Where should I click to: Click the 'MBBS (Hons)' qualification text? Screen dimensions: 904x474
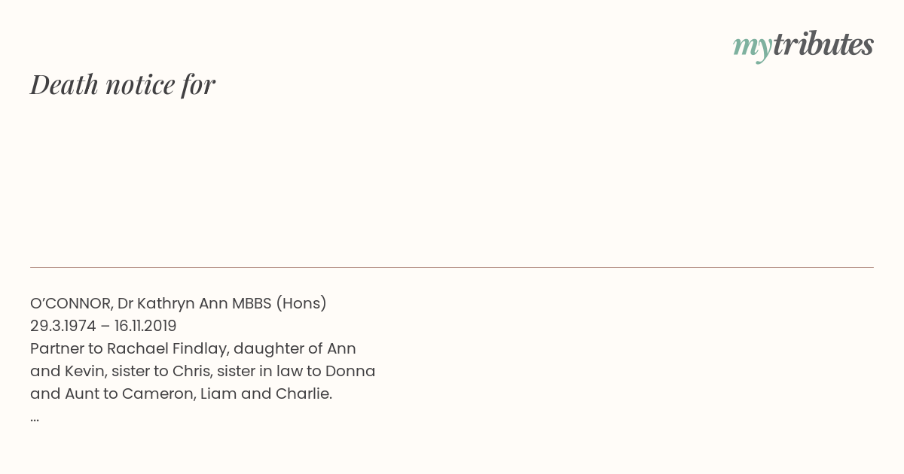279,304
